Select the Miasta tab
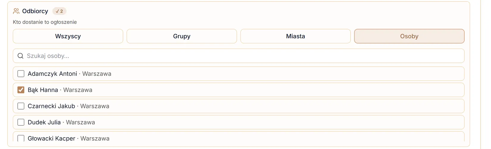This screenshot has width=491, height=149. pyautogui.click(x=295, y=36)
